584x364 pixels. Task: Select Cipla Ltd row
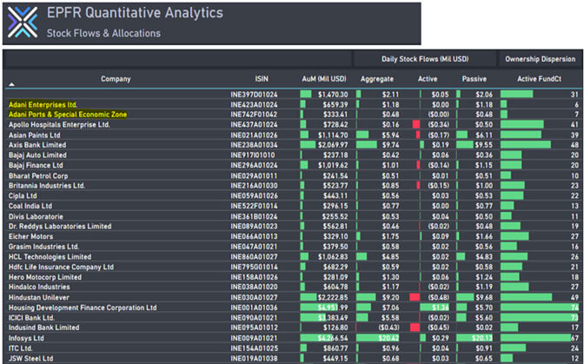click(294, 195)
